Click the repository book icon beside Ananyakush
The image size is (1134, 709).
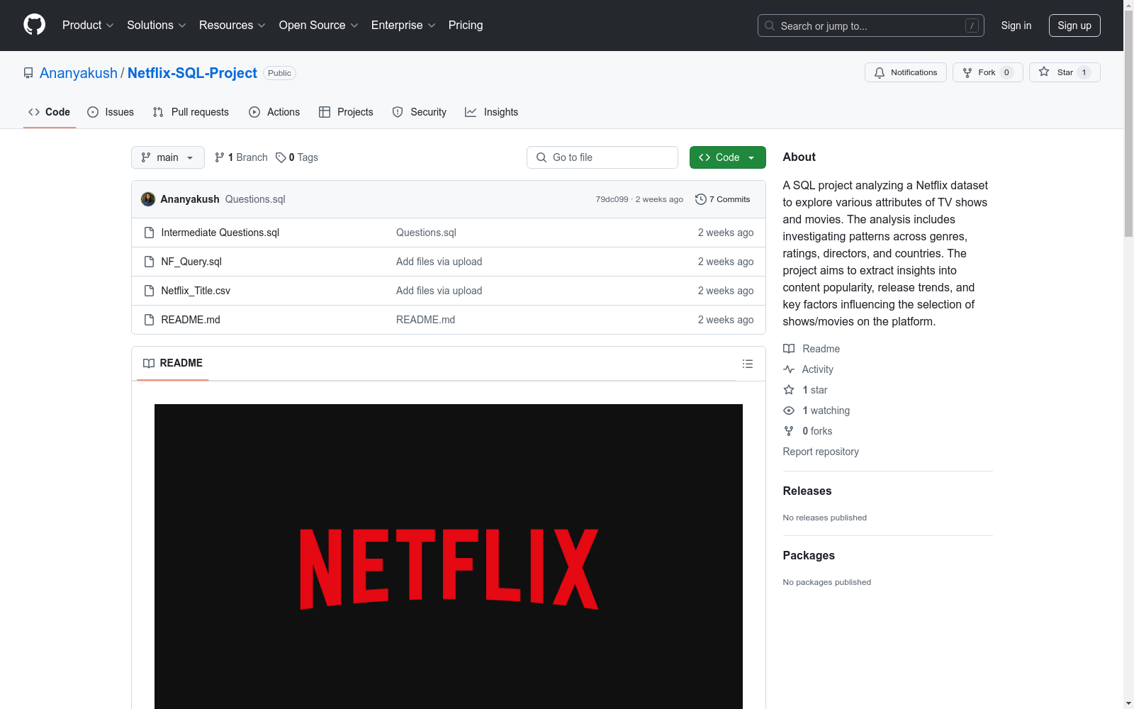tap(28, 73)
